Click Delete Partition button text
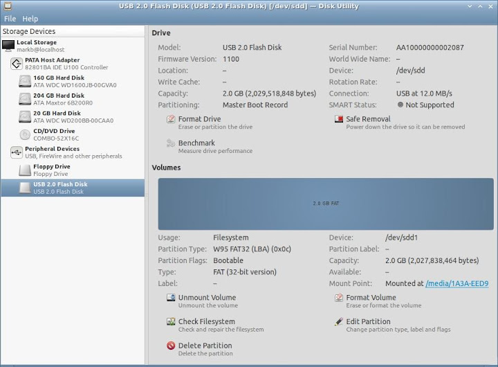The width and height of the screenshot is (498, 367). point(205,346)
